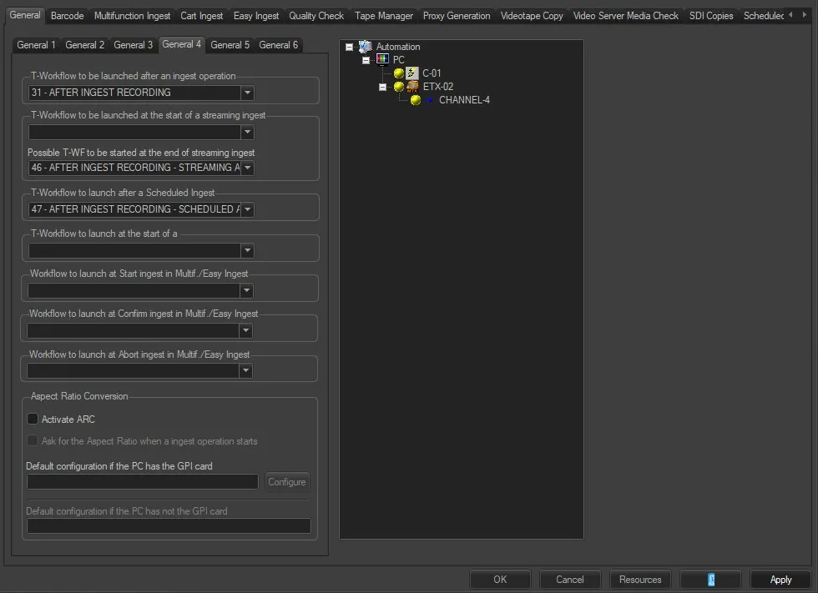The width and height of the screenshot is (818, 593).
Task: Click the yellow status ball beside CHANNEL-4
Action: 416,100
